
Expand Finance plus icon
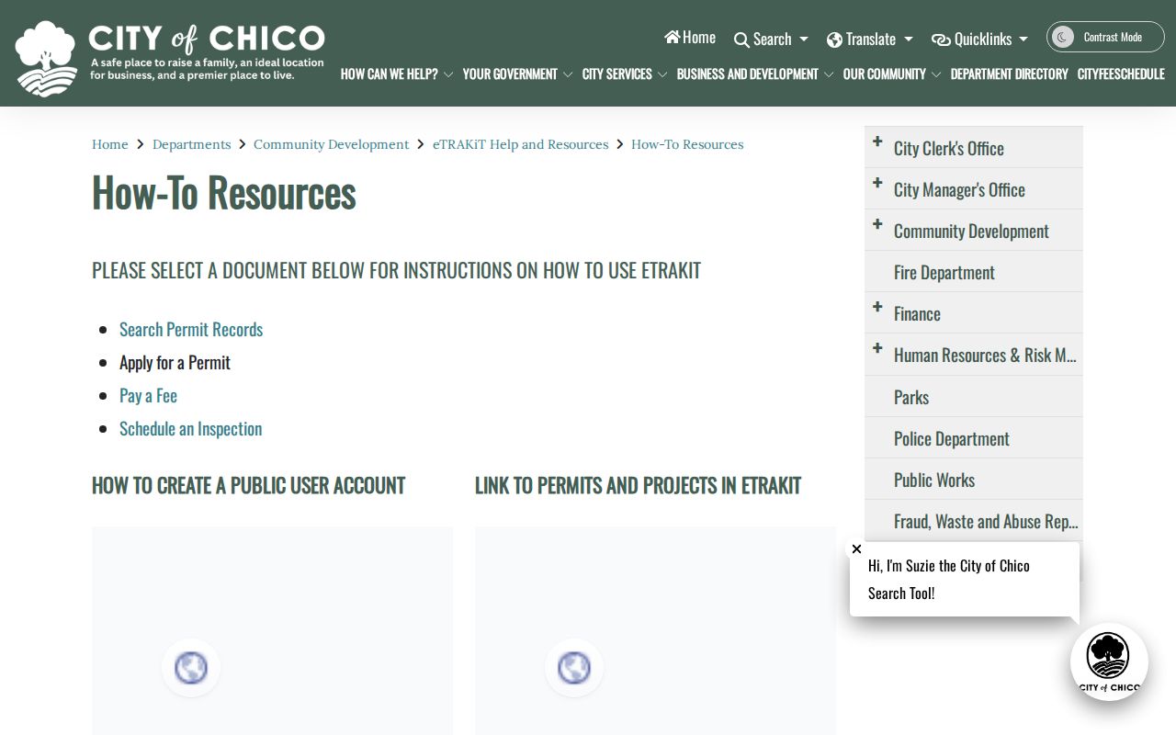(877, 307)
